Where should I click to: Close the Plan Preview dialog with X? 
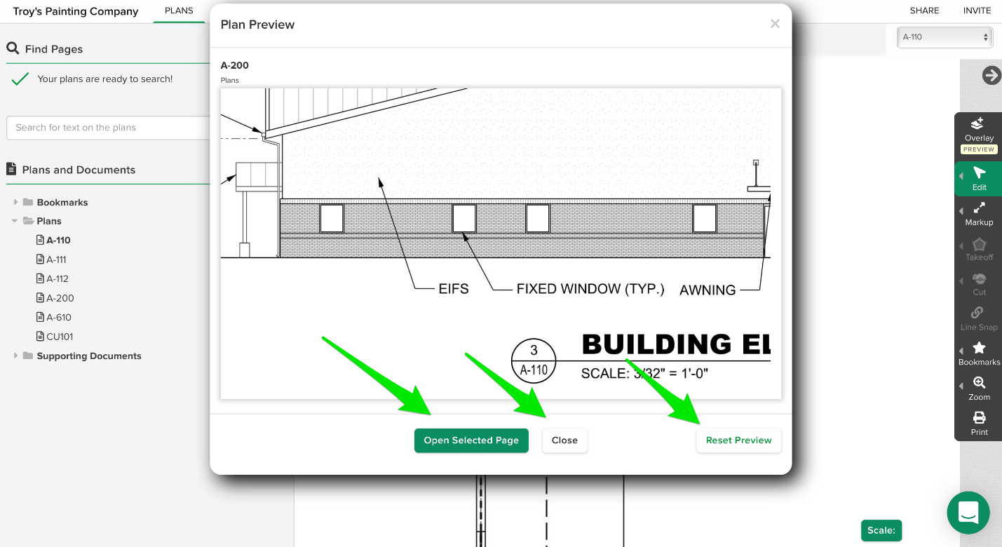[775, 24]
